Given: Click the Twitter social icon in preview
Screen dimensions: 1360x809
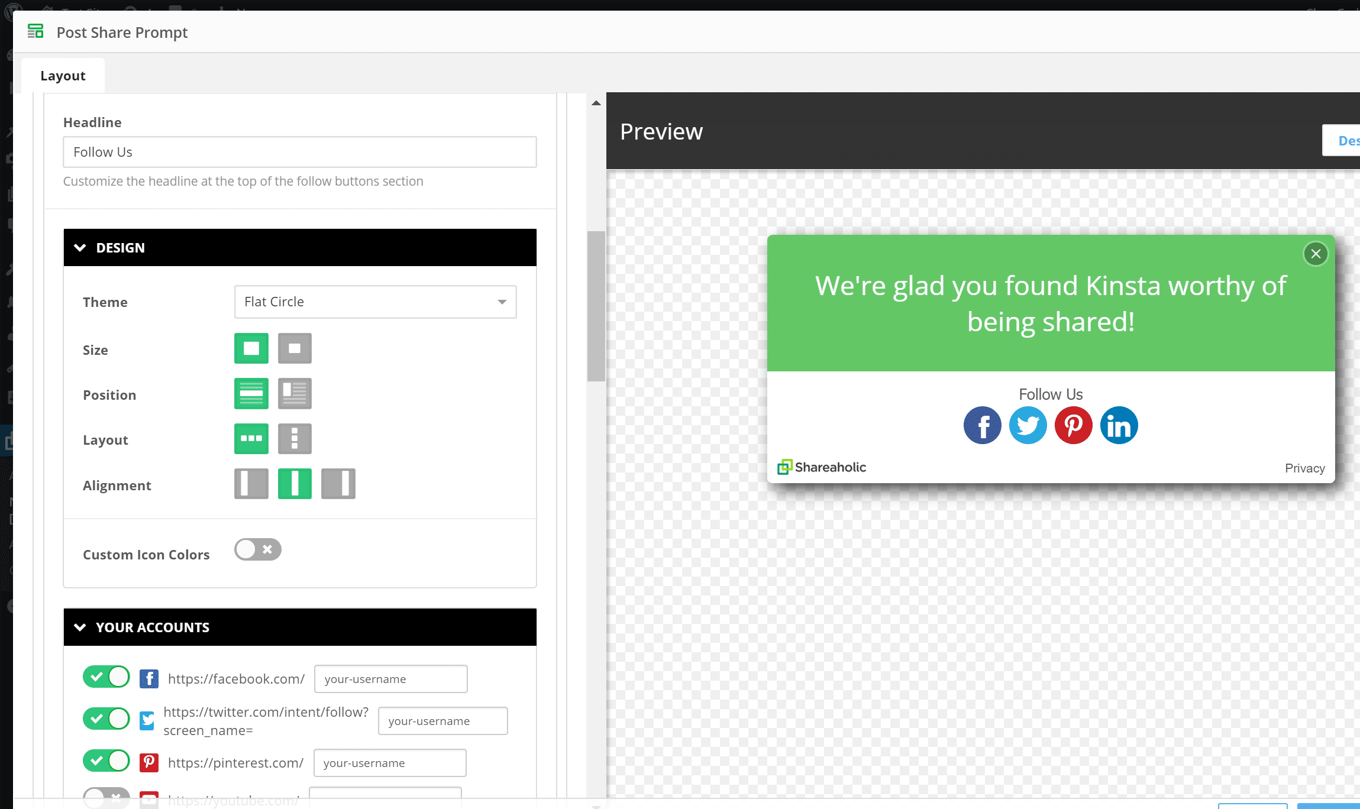Looking at the screenshot, I should (1028, 425).
